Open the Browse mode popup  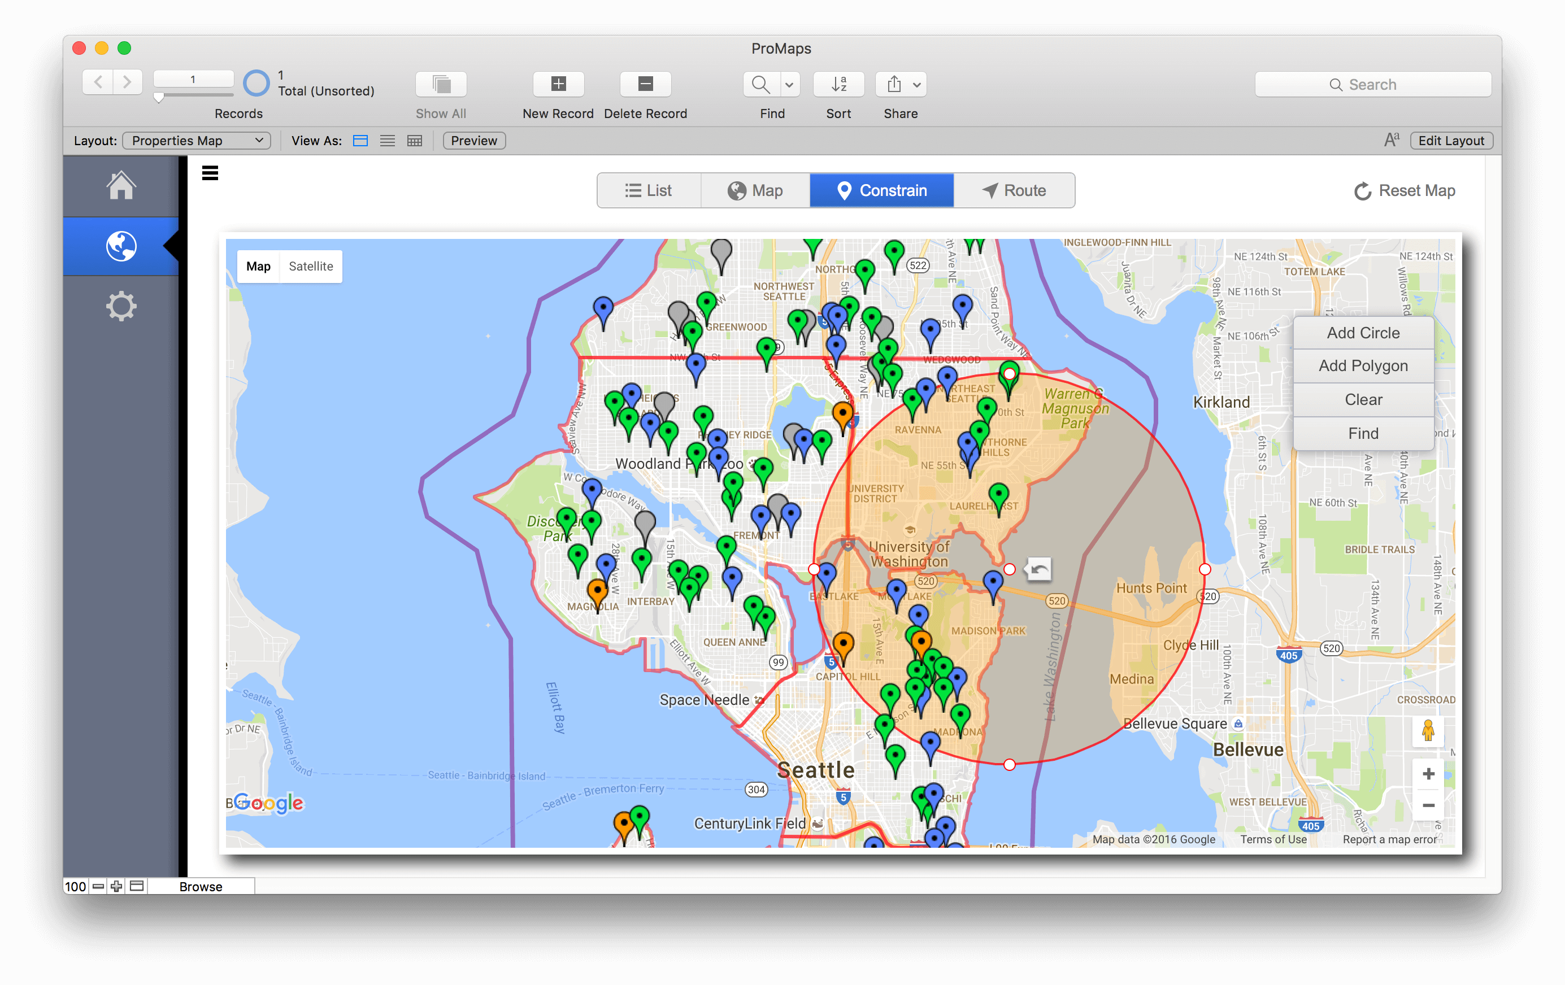coord(201,886)
